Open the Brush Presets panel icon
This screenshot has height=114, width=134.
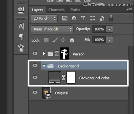pos(21,48)
